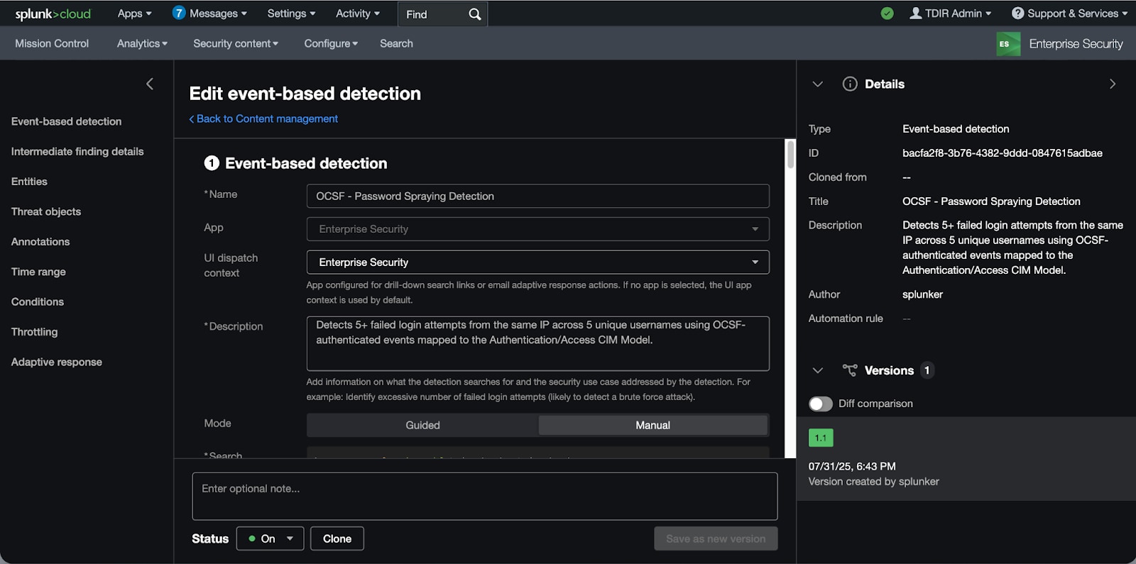Click the Details info circle icon
Screen dimensions: 1136x564
(849, 84)
